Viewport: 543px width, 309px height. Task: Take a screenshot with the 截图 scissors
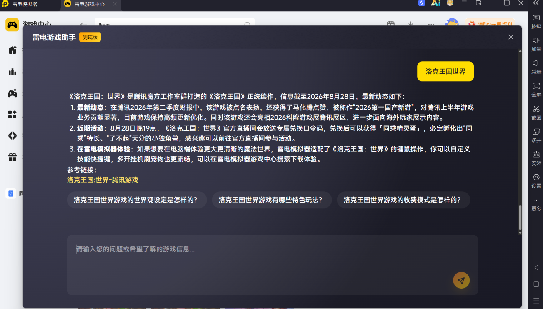tap(536, 113)
